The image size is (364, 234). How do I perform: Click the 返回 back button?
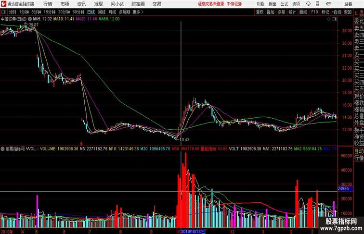click(348, 12)
